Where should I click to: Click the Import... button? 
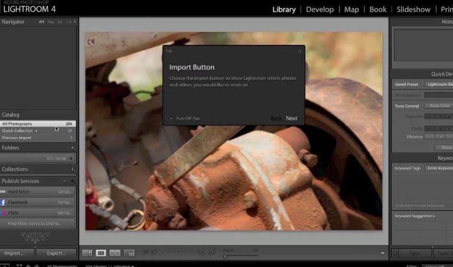[x=14, y=253]
